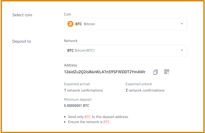
Task: Click the orange Bitcoin coin logo
Action: pyautogui.click(x=70, y=24)
